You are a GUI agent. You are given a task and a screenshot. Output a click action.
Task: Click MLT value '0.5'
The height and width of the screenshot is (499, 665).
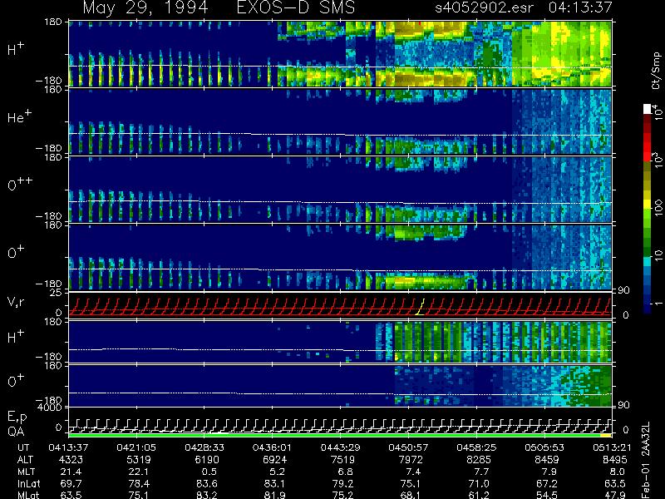(x=210, y=472)
